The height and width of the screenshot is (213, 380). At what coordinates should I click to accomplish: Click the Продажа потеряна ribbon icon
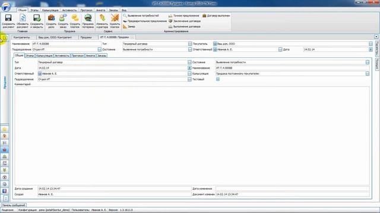coord(88,21)
